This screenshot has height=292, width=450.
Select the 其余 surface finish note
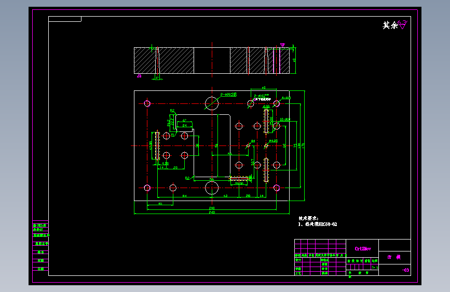[x=390, y=25]
